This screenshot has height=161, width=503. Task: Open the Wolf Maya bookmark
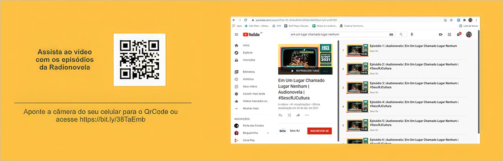point(297,26)
